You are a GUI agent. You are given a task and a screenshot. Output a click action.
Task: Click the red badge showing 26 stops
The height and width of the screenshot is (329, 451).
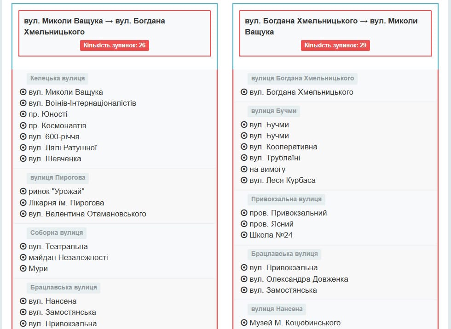pyautogui.click(x=115, y=45)
